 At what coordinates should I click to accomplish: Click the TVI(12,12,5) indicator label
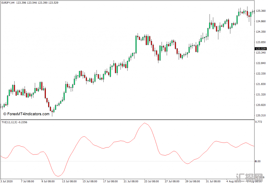click(9, 122)
